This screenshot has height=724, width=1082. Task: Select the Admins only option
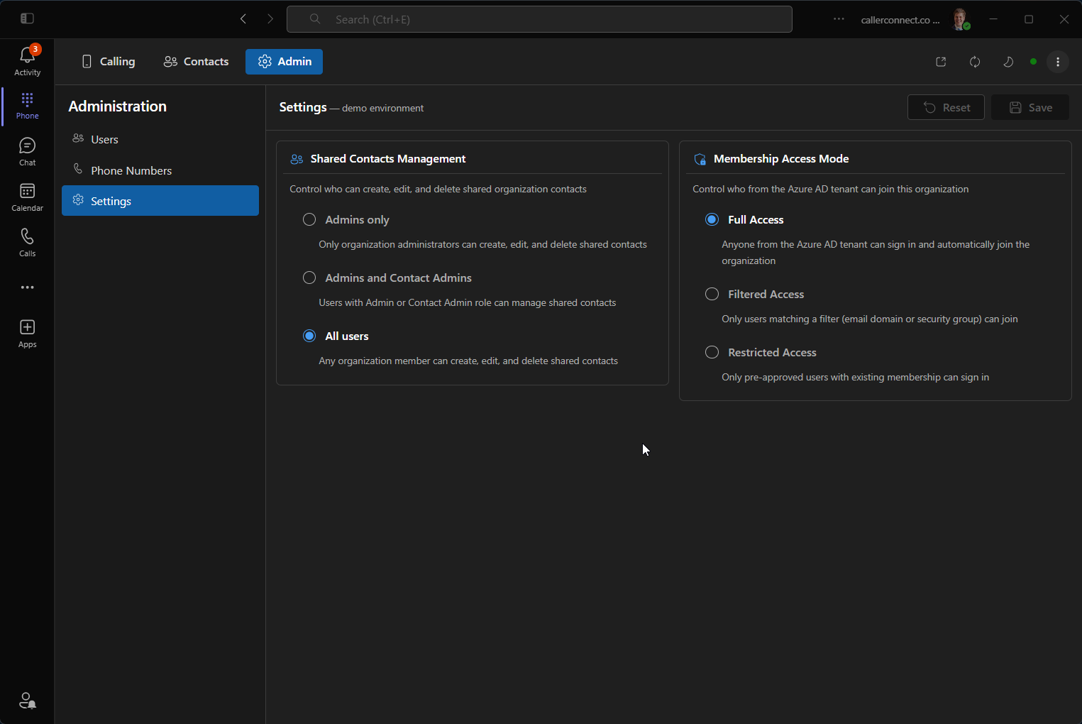coord(309,219)
